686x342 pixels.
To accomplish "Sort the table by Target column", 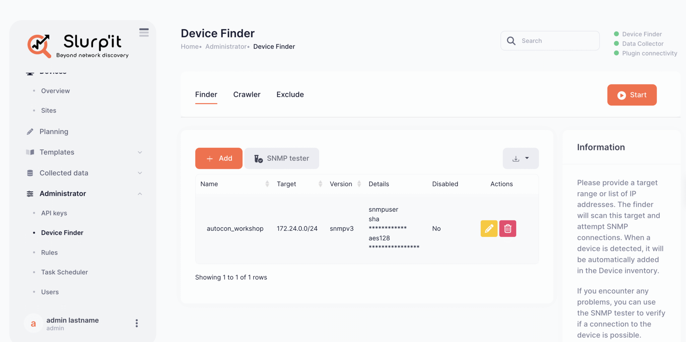I will coord(320,184).
